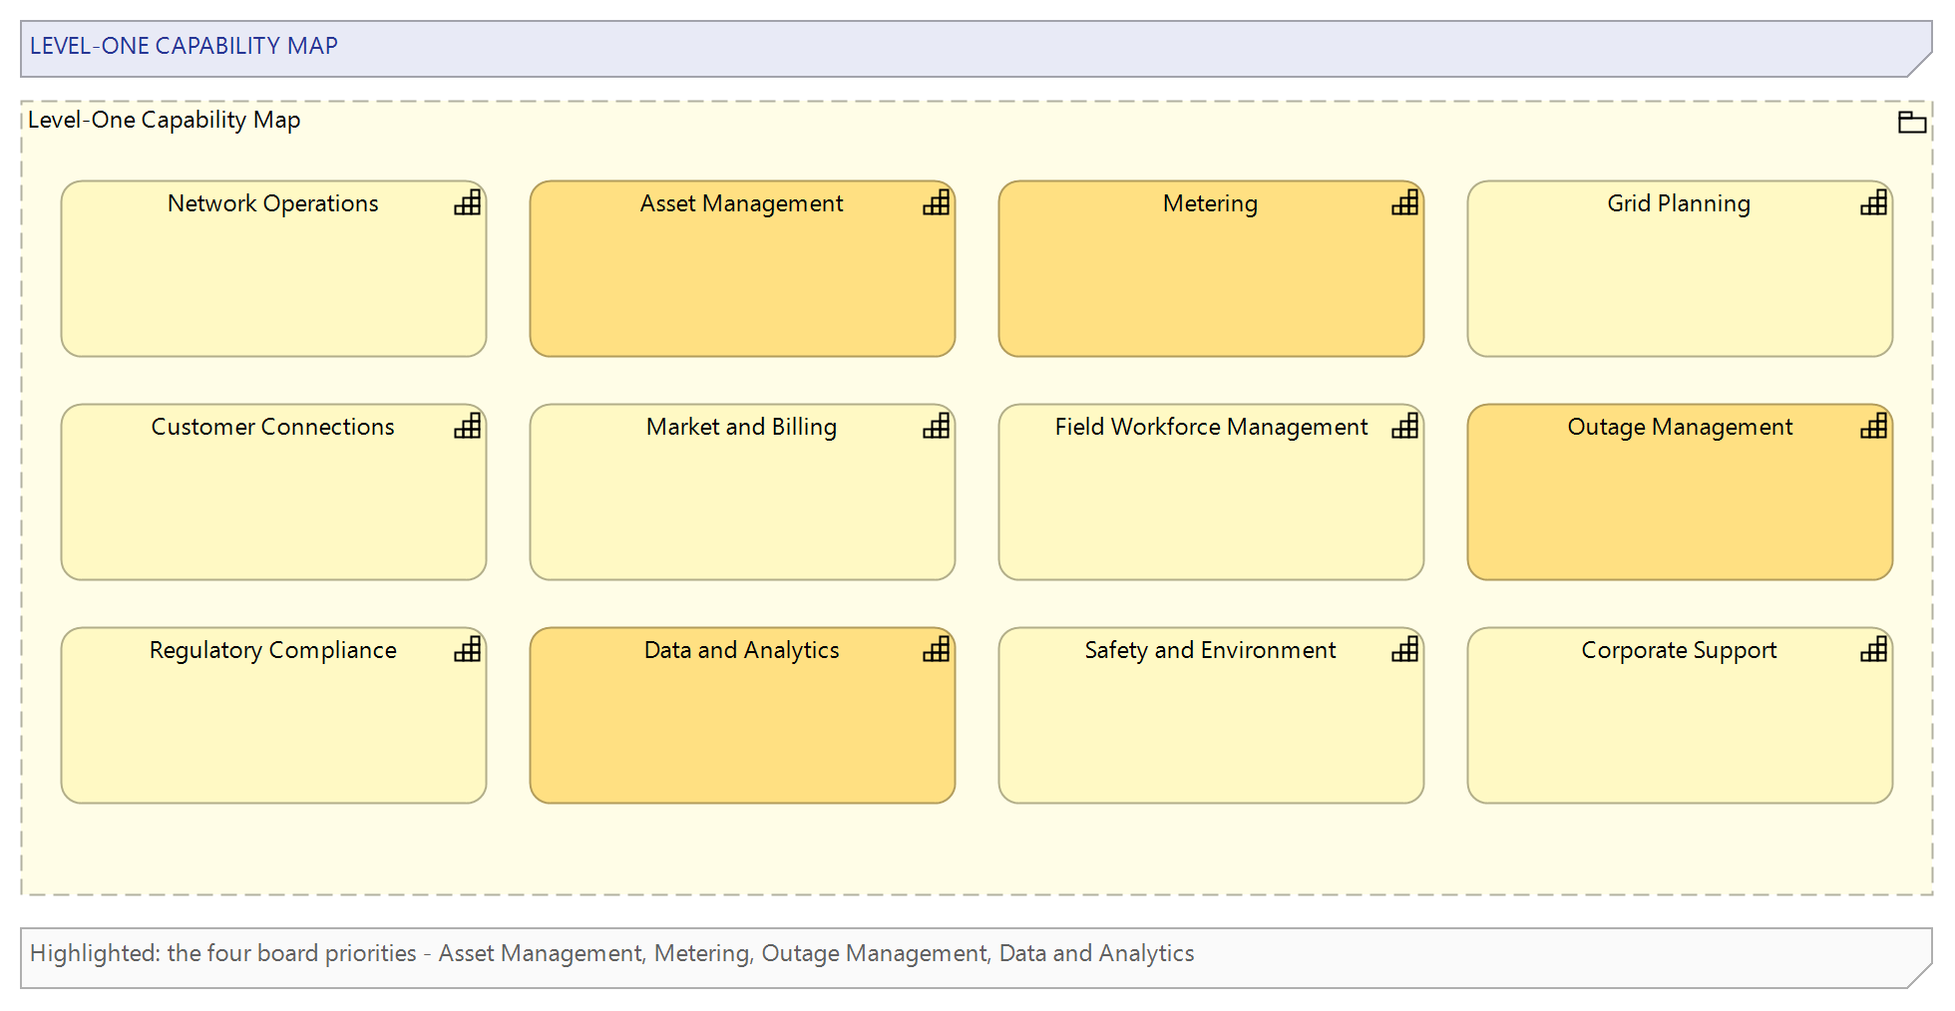Click capability icon on Network Operations

468,203
